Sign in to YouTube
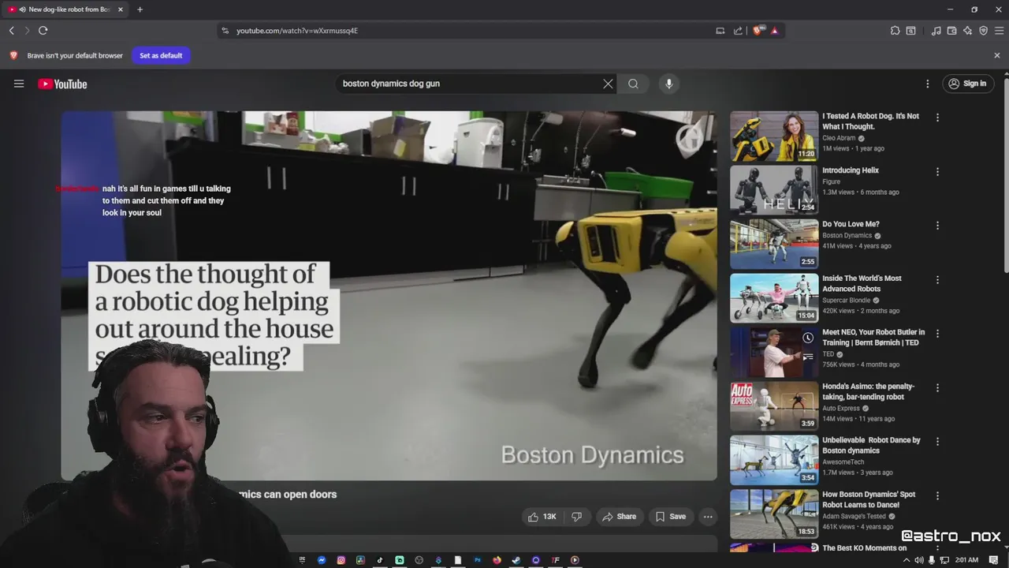The width and height of the screenshot is (1009, 568). click(x=968, y=84)
